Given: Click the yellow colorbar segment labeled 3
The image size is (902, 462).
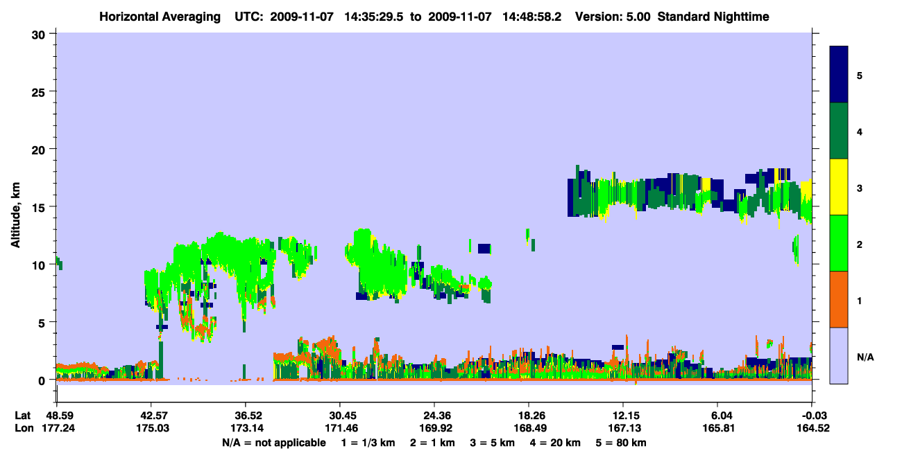Looking at the screenshot, I should pos(839,187).
